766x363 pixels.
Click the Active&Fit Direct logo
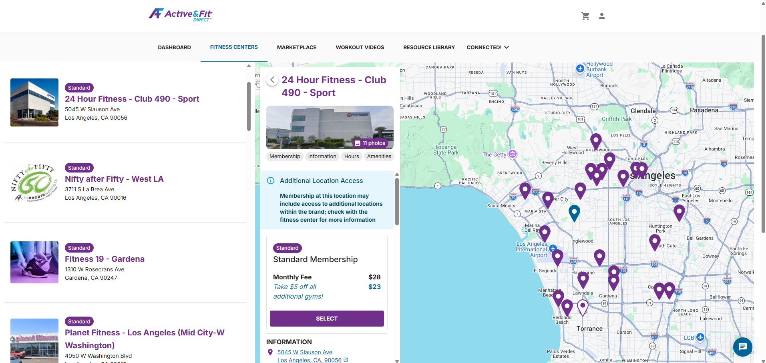tap(181, 15)
